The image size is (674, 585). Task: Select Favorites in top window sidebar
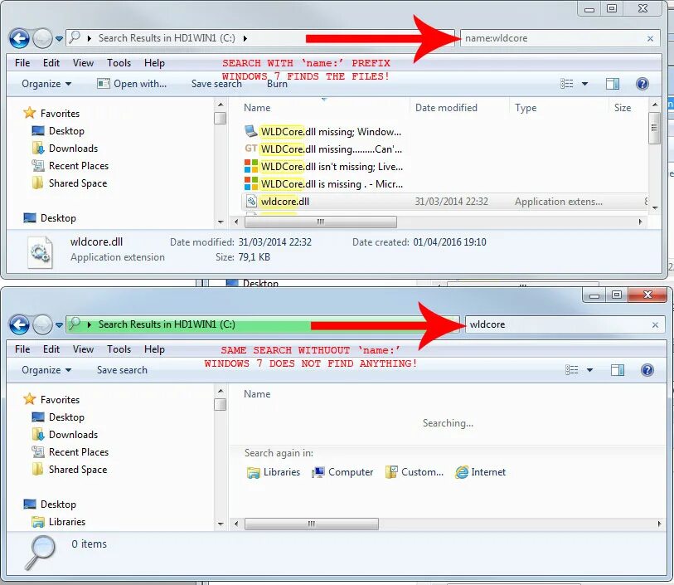click(51, 113)
